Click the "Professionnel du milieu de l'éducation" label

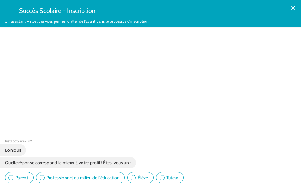click(x=83, y=178)
